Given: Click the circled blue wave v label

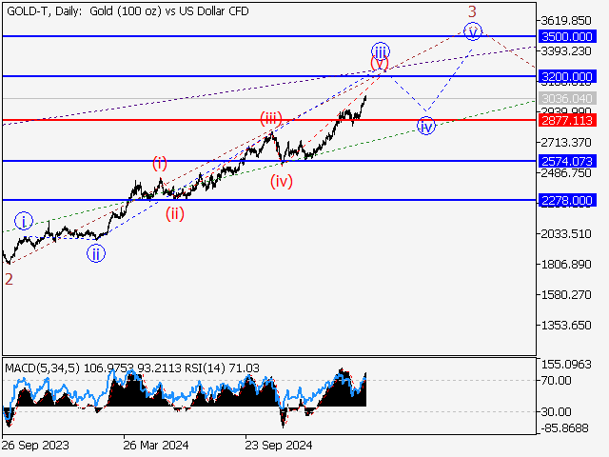Looking at the screenshot, I should pos(473,30).
